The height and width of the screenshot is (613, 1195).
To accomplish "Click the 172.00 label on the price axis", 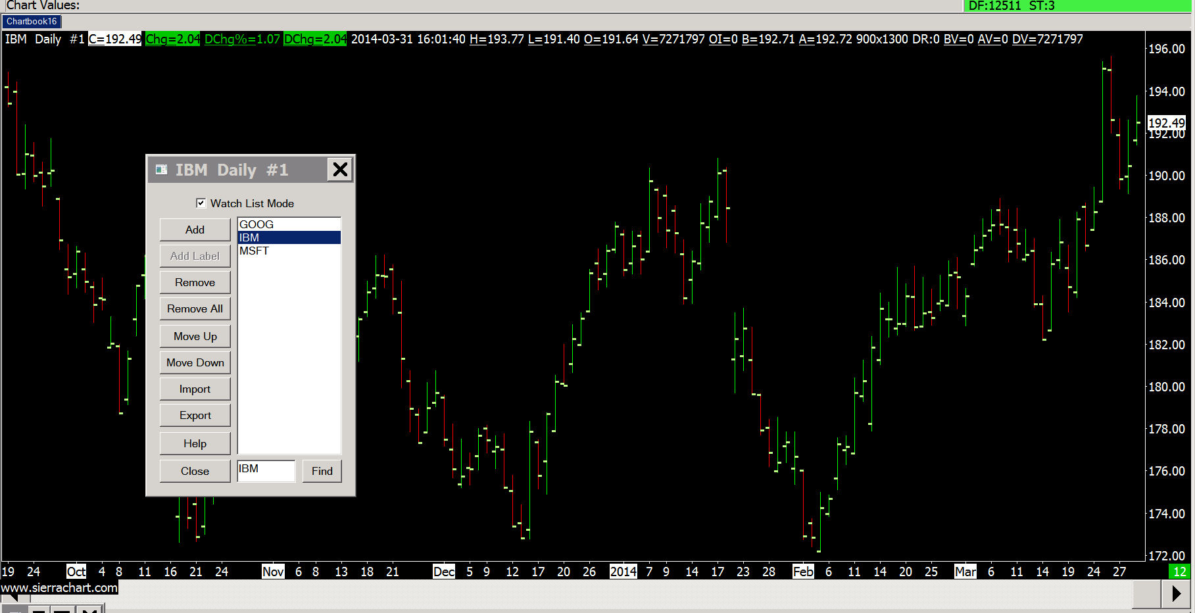I will coord(1167,556).
